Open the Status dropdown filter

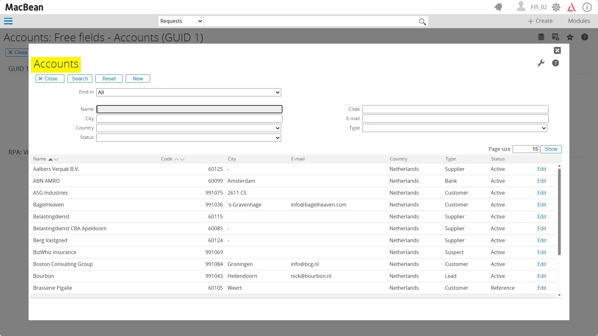point(189,138)
